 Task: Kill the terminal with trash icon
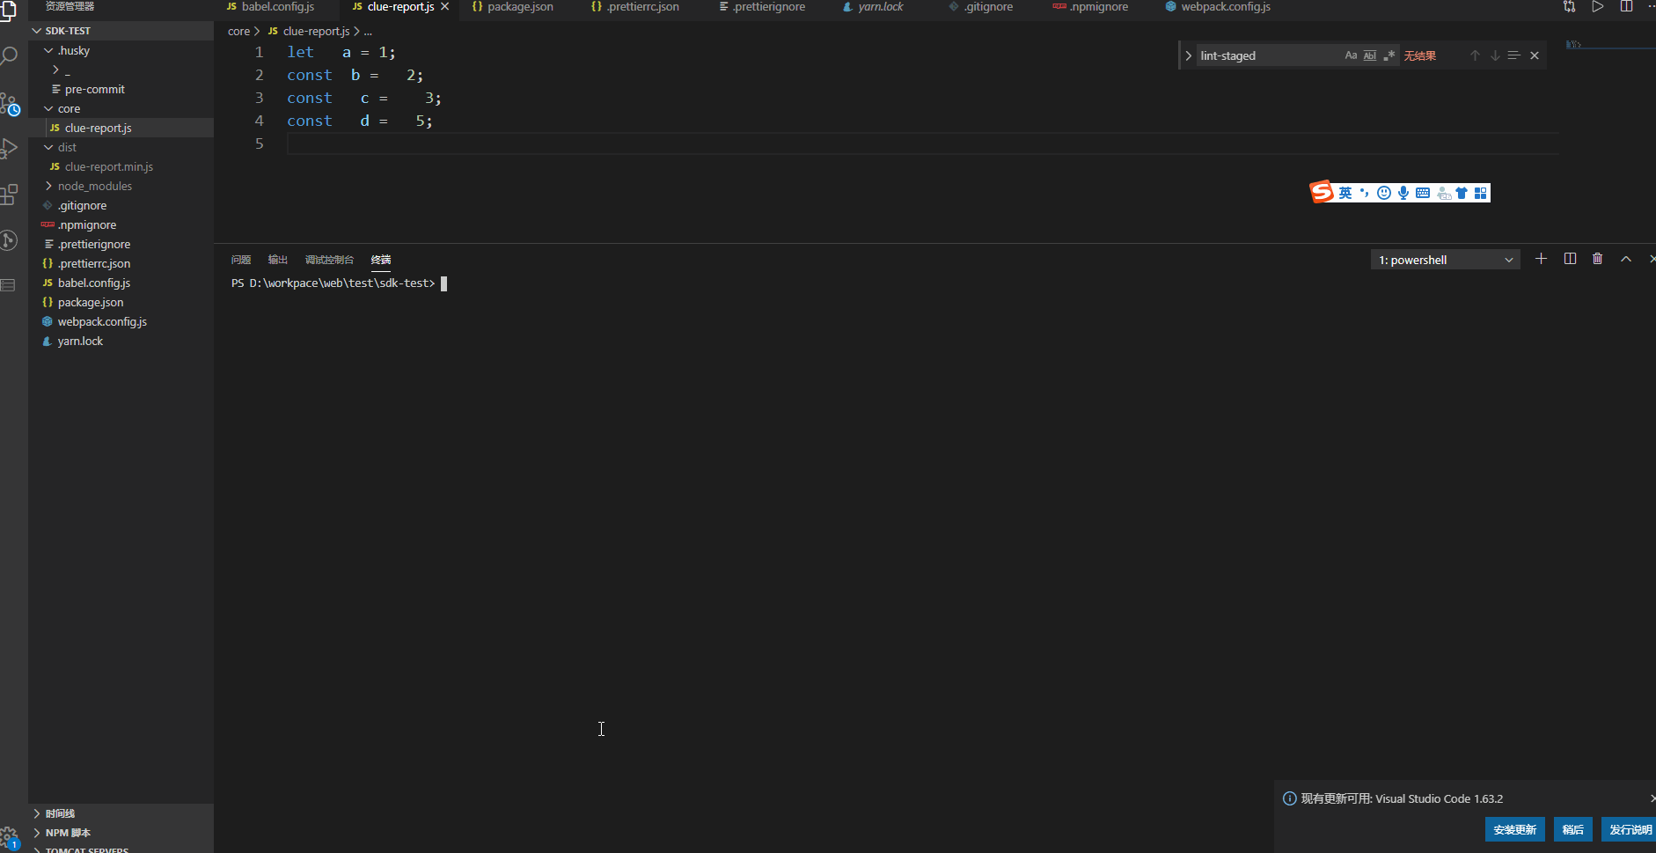point(1598,259)
